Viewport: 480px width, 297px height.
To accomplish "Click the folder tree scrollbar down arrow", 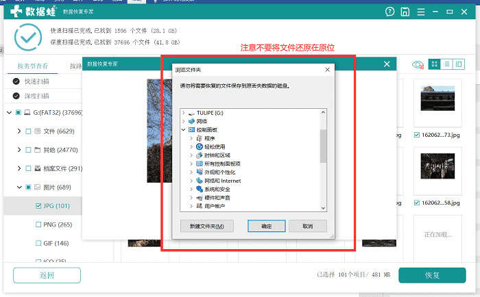I will coord(323,208).
